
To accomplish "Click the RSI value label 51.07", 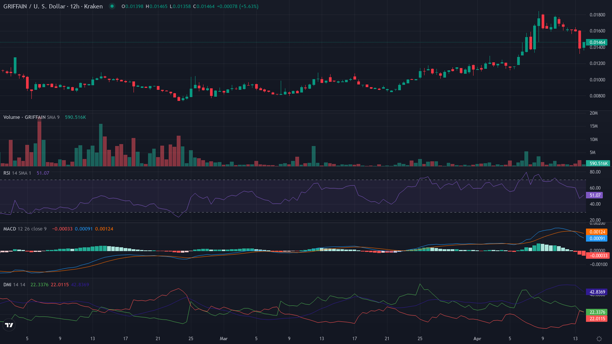I will (x=595, y=195).
